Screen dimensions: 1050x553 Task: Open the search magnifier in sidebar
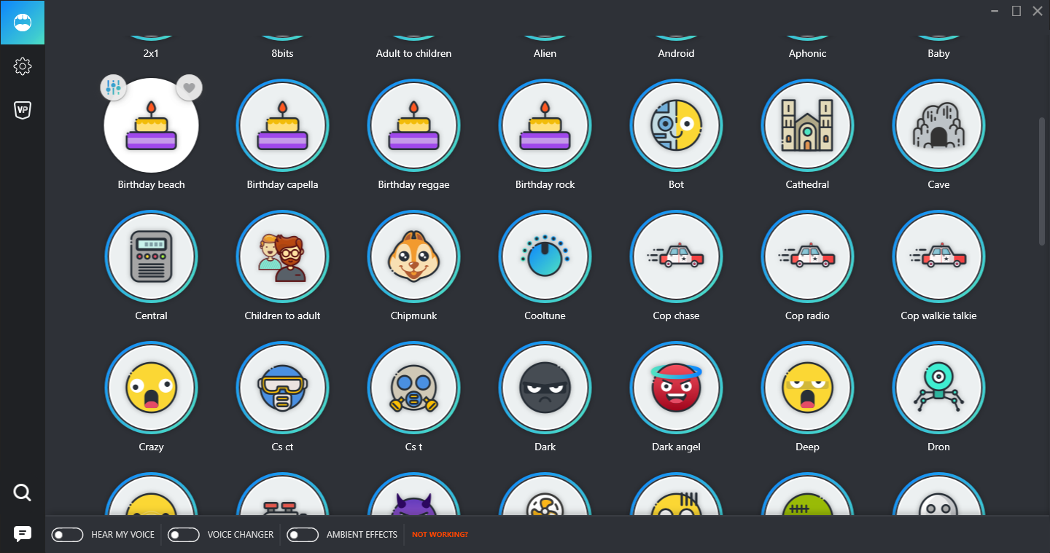click(x=23, y=493)
